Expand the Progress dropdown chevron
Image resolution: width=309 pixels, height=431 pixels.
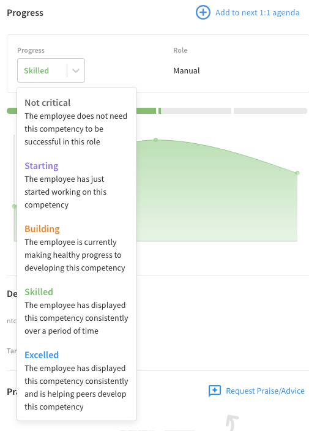(76, 70)
